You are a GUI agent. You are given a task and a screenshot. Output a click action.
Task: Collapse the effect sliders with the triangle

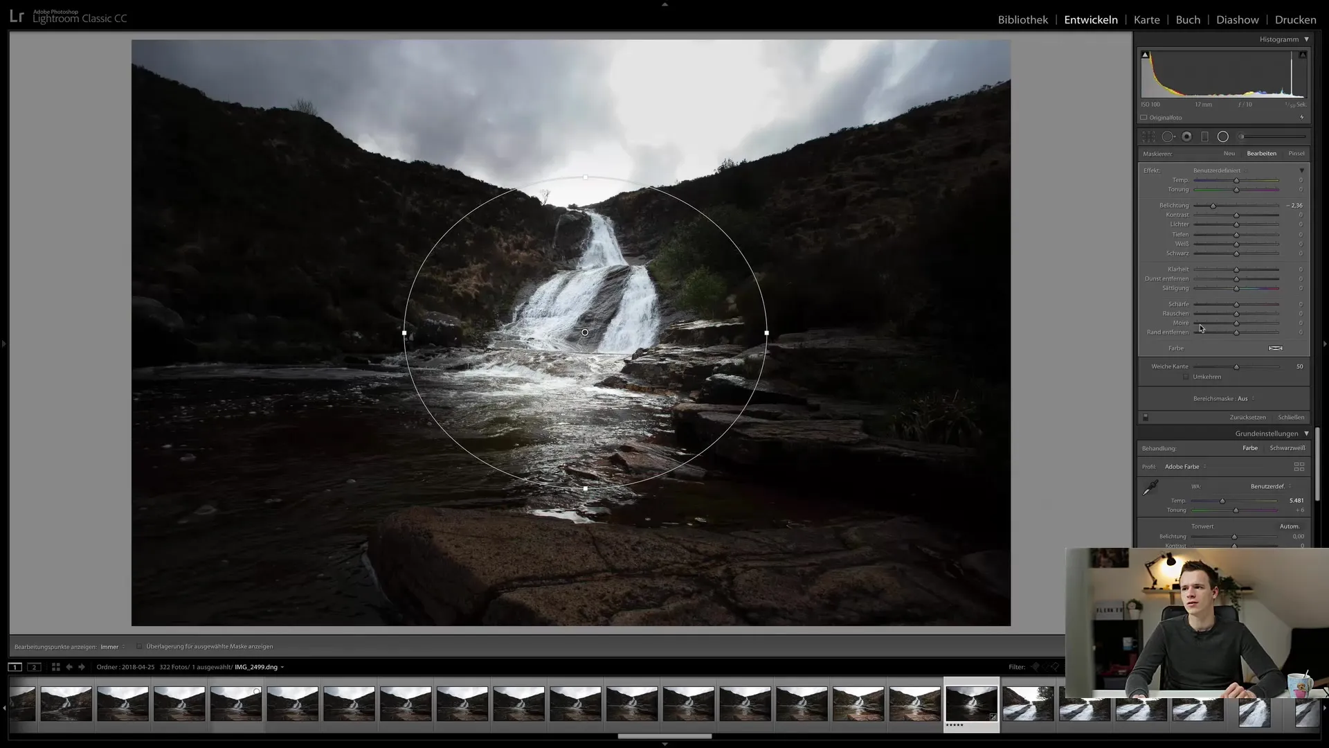pos(1301,170)
